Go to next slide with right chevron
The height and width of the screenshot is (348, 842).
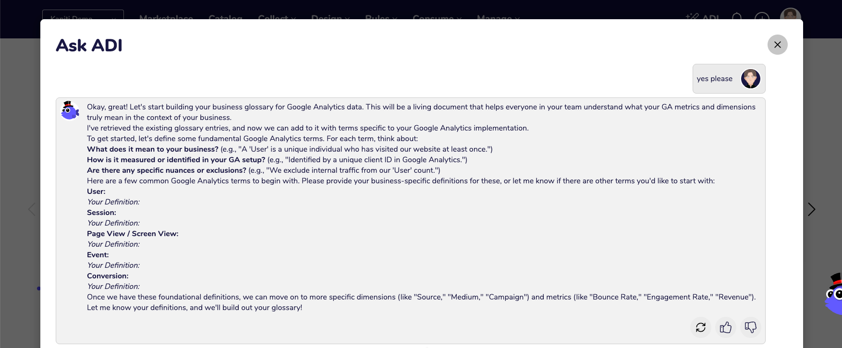pos(811,209)
